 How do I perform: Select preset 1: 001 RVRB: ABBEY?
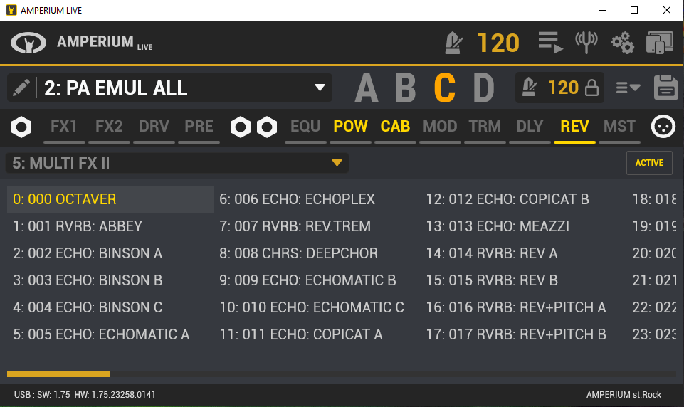click(110, 226)
